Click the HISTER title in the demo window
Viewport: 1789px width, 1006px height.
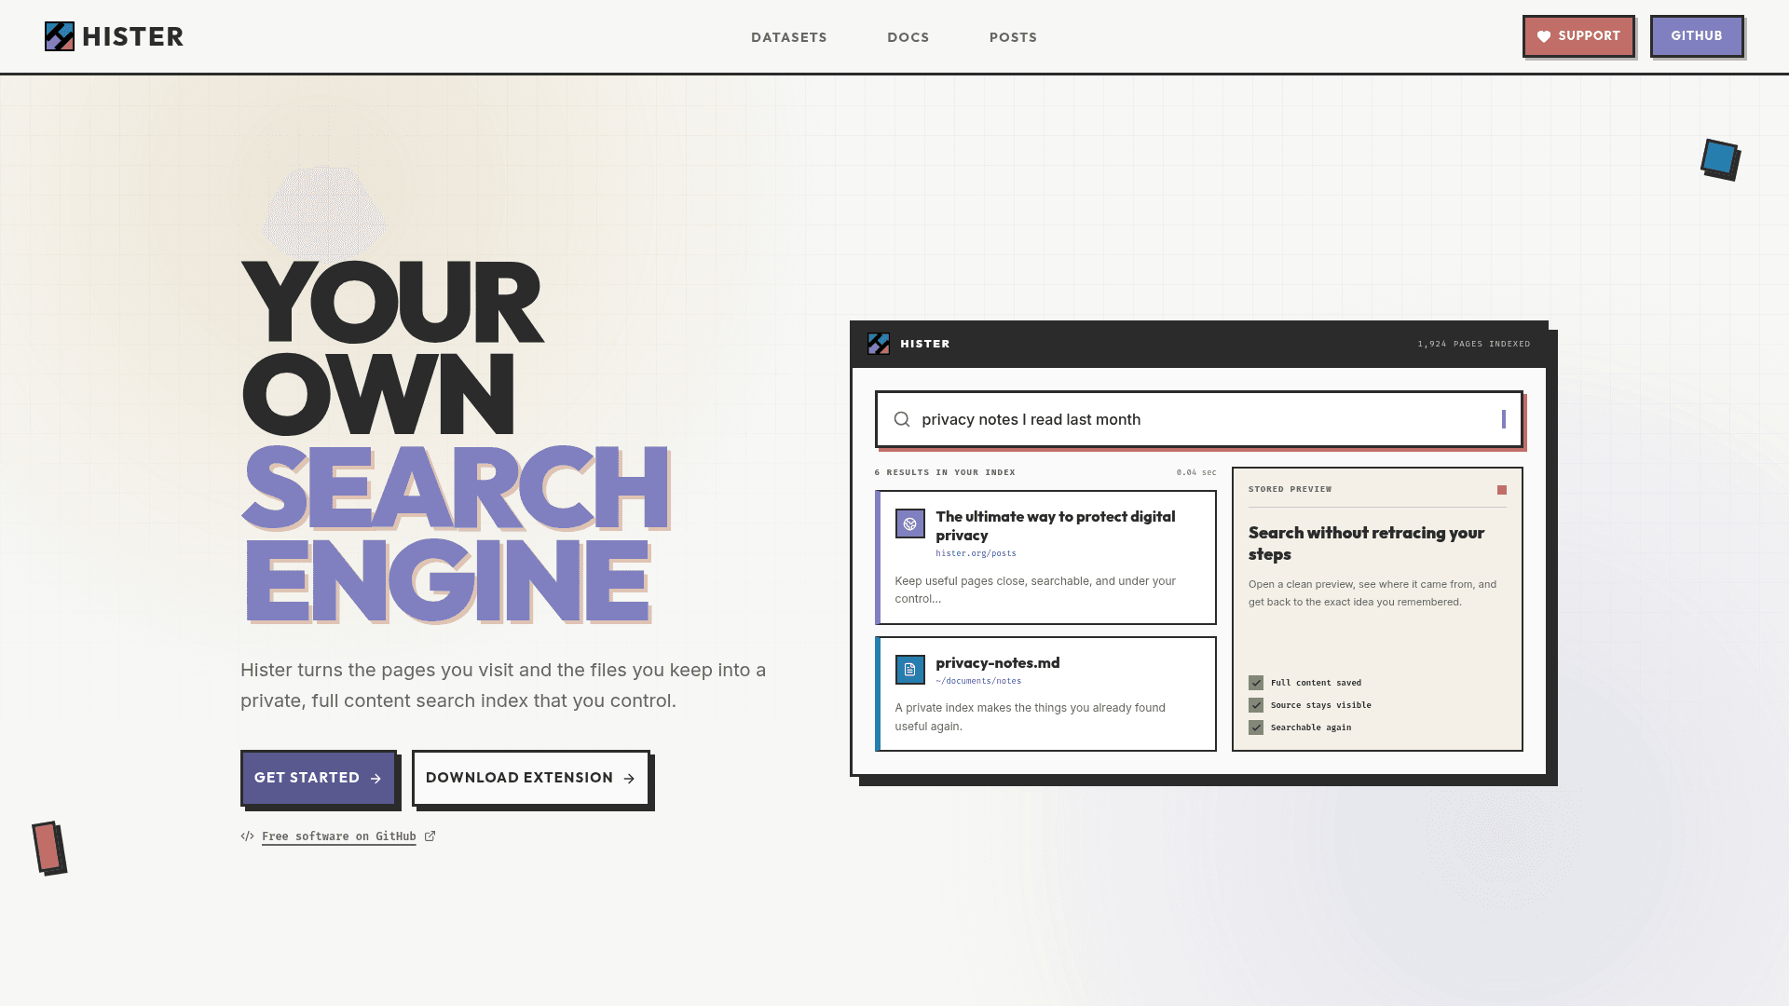[x=925, y=344]
